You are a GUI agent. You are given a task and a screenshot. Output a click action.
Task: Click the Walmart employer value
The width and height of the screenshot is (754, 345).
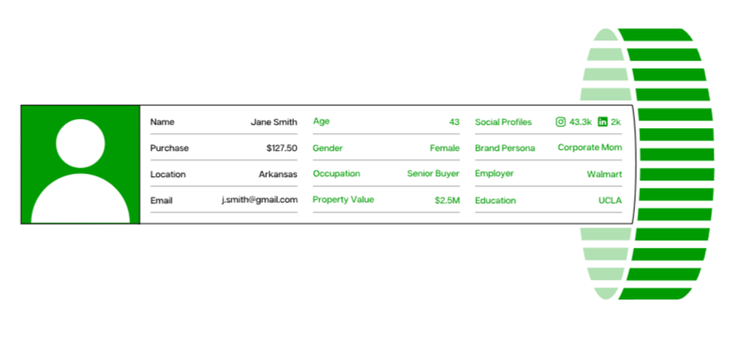pyautogui.click(x=604, y=175)
